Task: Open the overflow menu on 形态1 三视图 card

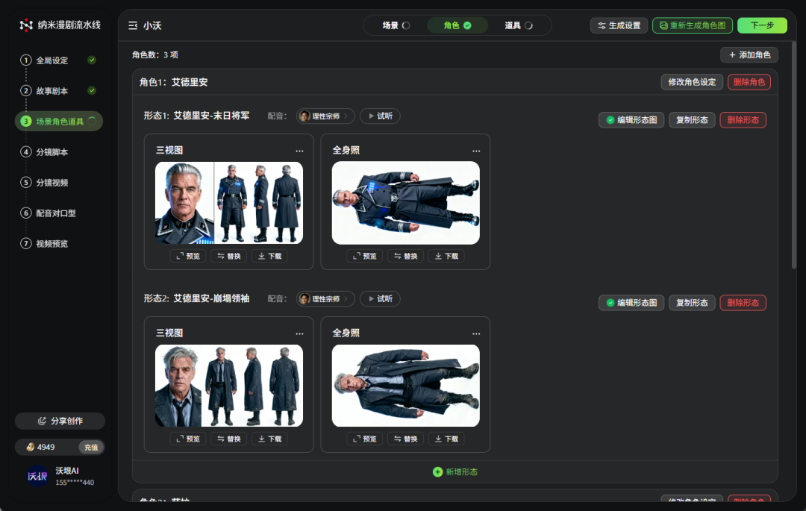Action: (x=299, y=150)
